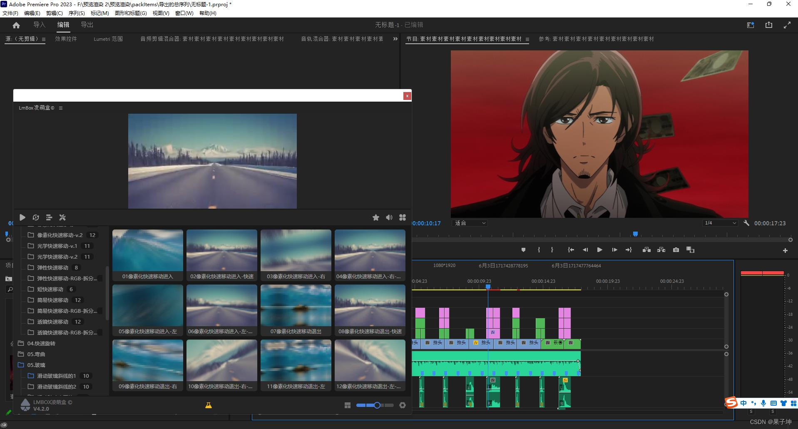Open LmBox settings gear icon
798x429 pixels.
[x=403, y=405]
